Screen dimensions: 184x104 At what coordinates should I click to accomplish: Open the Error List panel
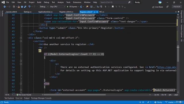(x=19, y=98)
